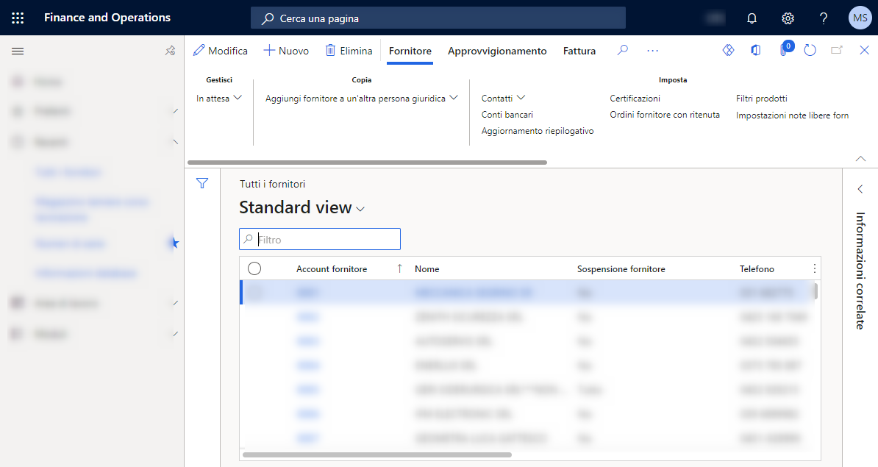
Task: Open Certificazioni under Imposta
Action: pyautogui.click(x=636, y=97)
